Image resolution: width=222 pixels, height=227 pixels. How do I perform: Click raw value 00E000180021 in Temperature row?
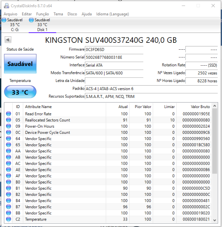pos(196,219)
